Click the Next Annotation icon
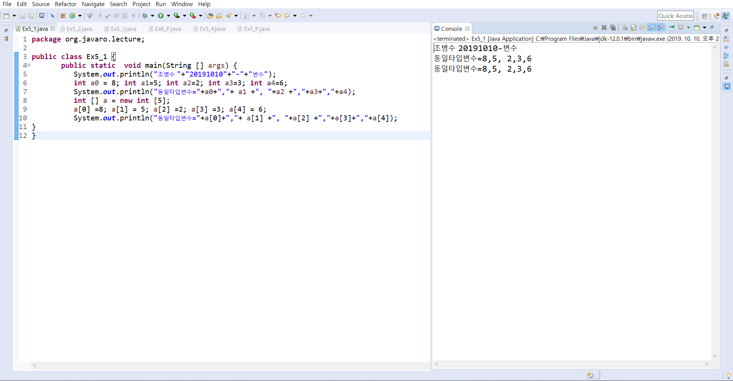 pos(246,16)
